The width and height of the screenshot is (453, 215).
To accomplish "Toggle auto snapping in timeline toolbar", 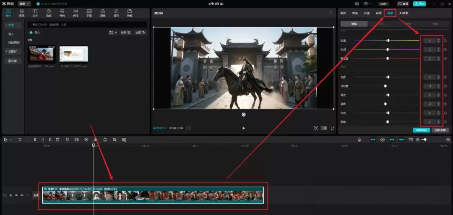I will (x=383, y=139).
